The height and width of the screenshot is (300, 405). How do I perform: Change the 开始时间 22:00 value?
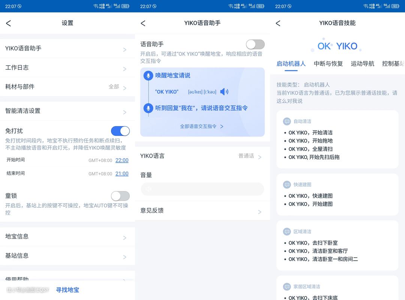click(x=122, y=160)
